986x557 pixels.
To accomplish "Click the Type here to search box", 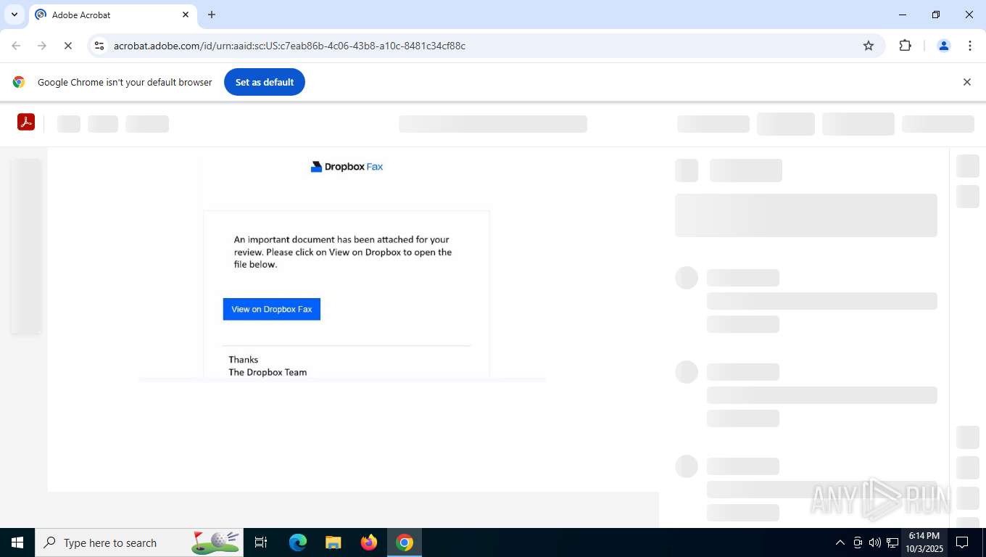I will pyautogui.click(x=139, y=542).
